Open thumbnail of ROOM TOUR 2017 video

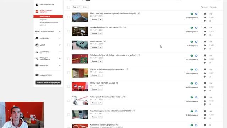pos(80,87)
